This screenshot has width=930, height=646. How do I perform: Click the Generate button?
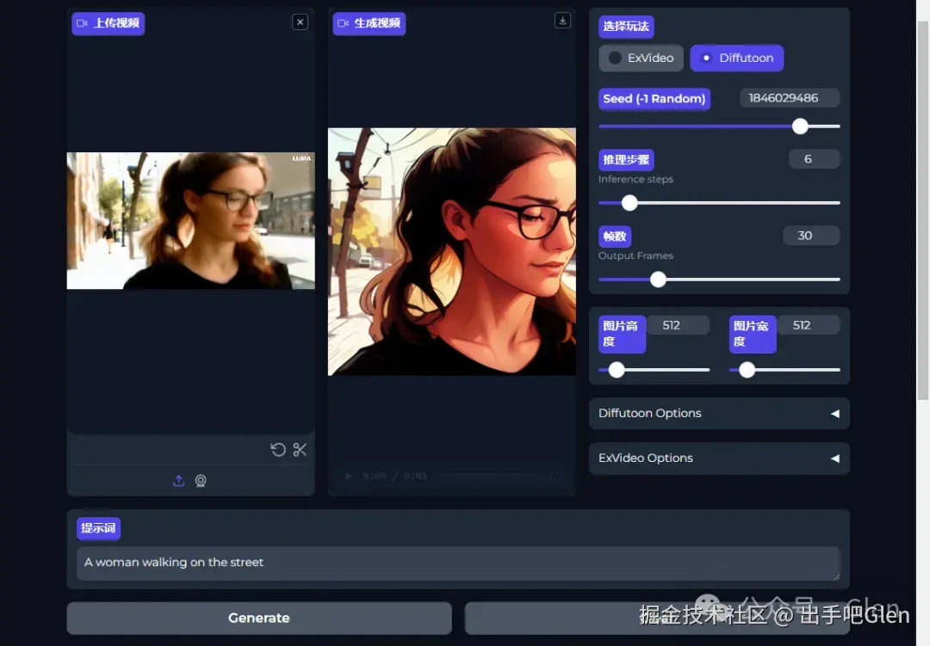259,618
